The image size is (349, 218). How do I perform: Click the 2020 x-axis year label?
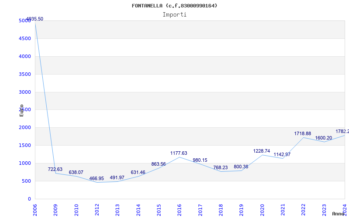[262, 210]
